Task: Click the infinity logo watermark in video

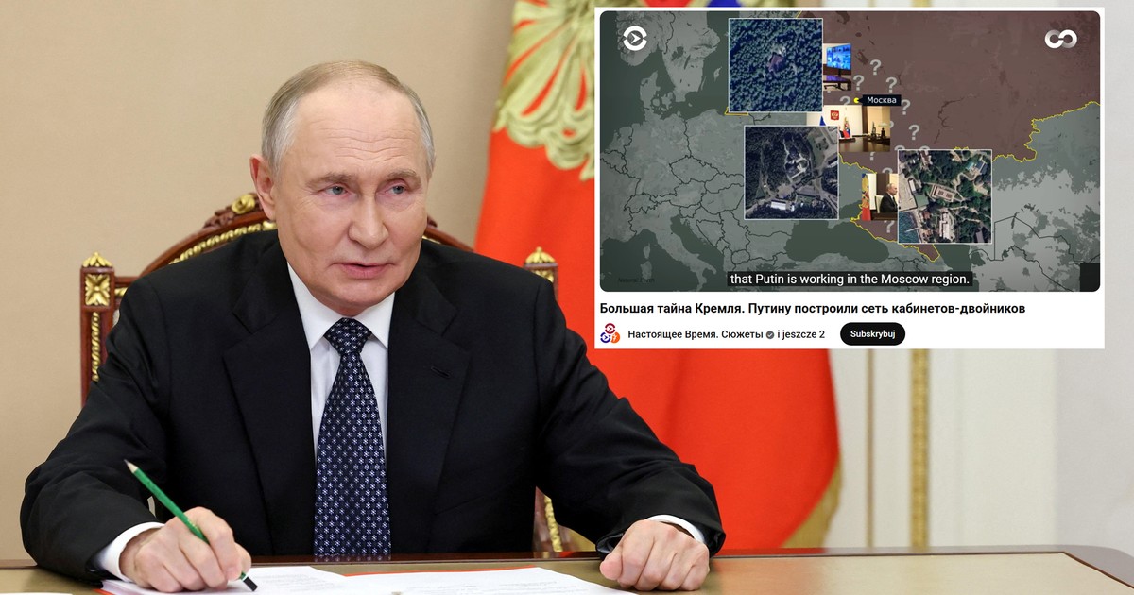Action: [x=1060, y=39]
